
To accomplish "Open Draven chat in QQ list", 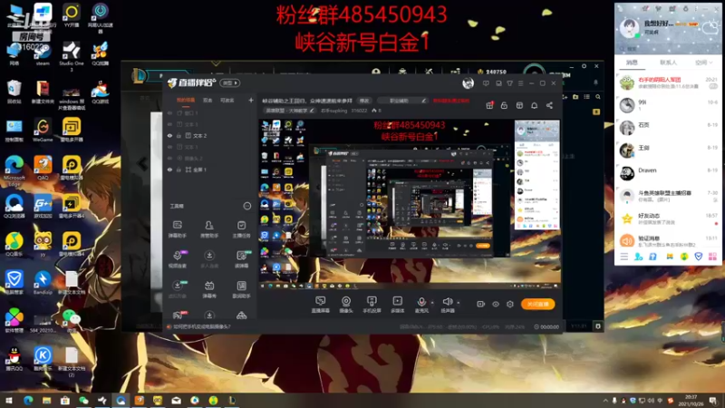I will click(668, 173).
